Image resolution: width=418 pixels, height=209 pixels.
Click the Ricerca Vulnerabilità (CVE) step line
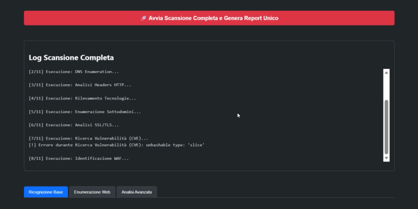89,138
